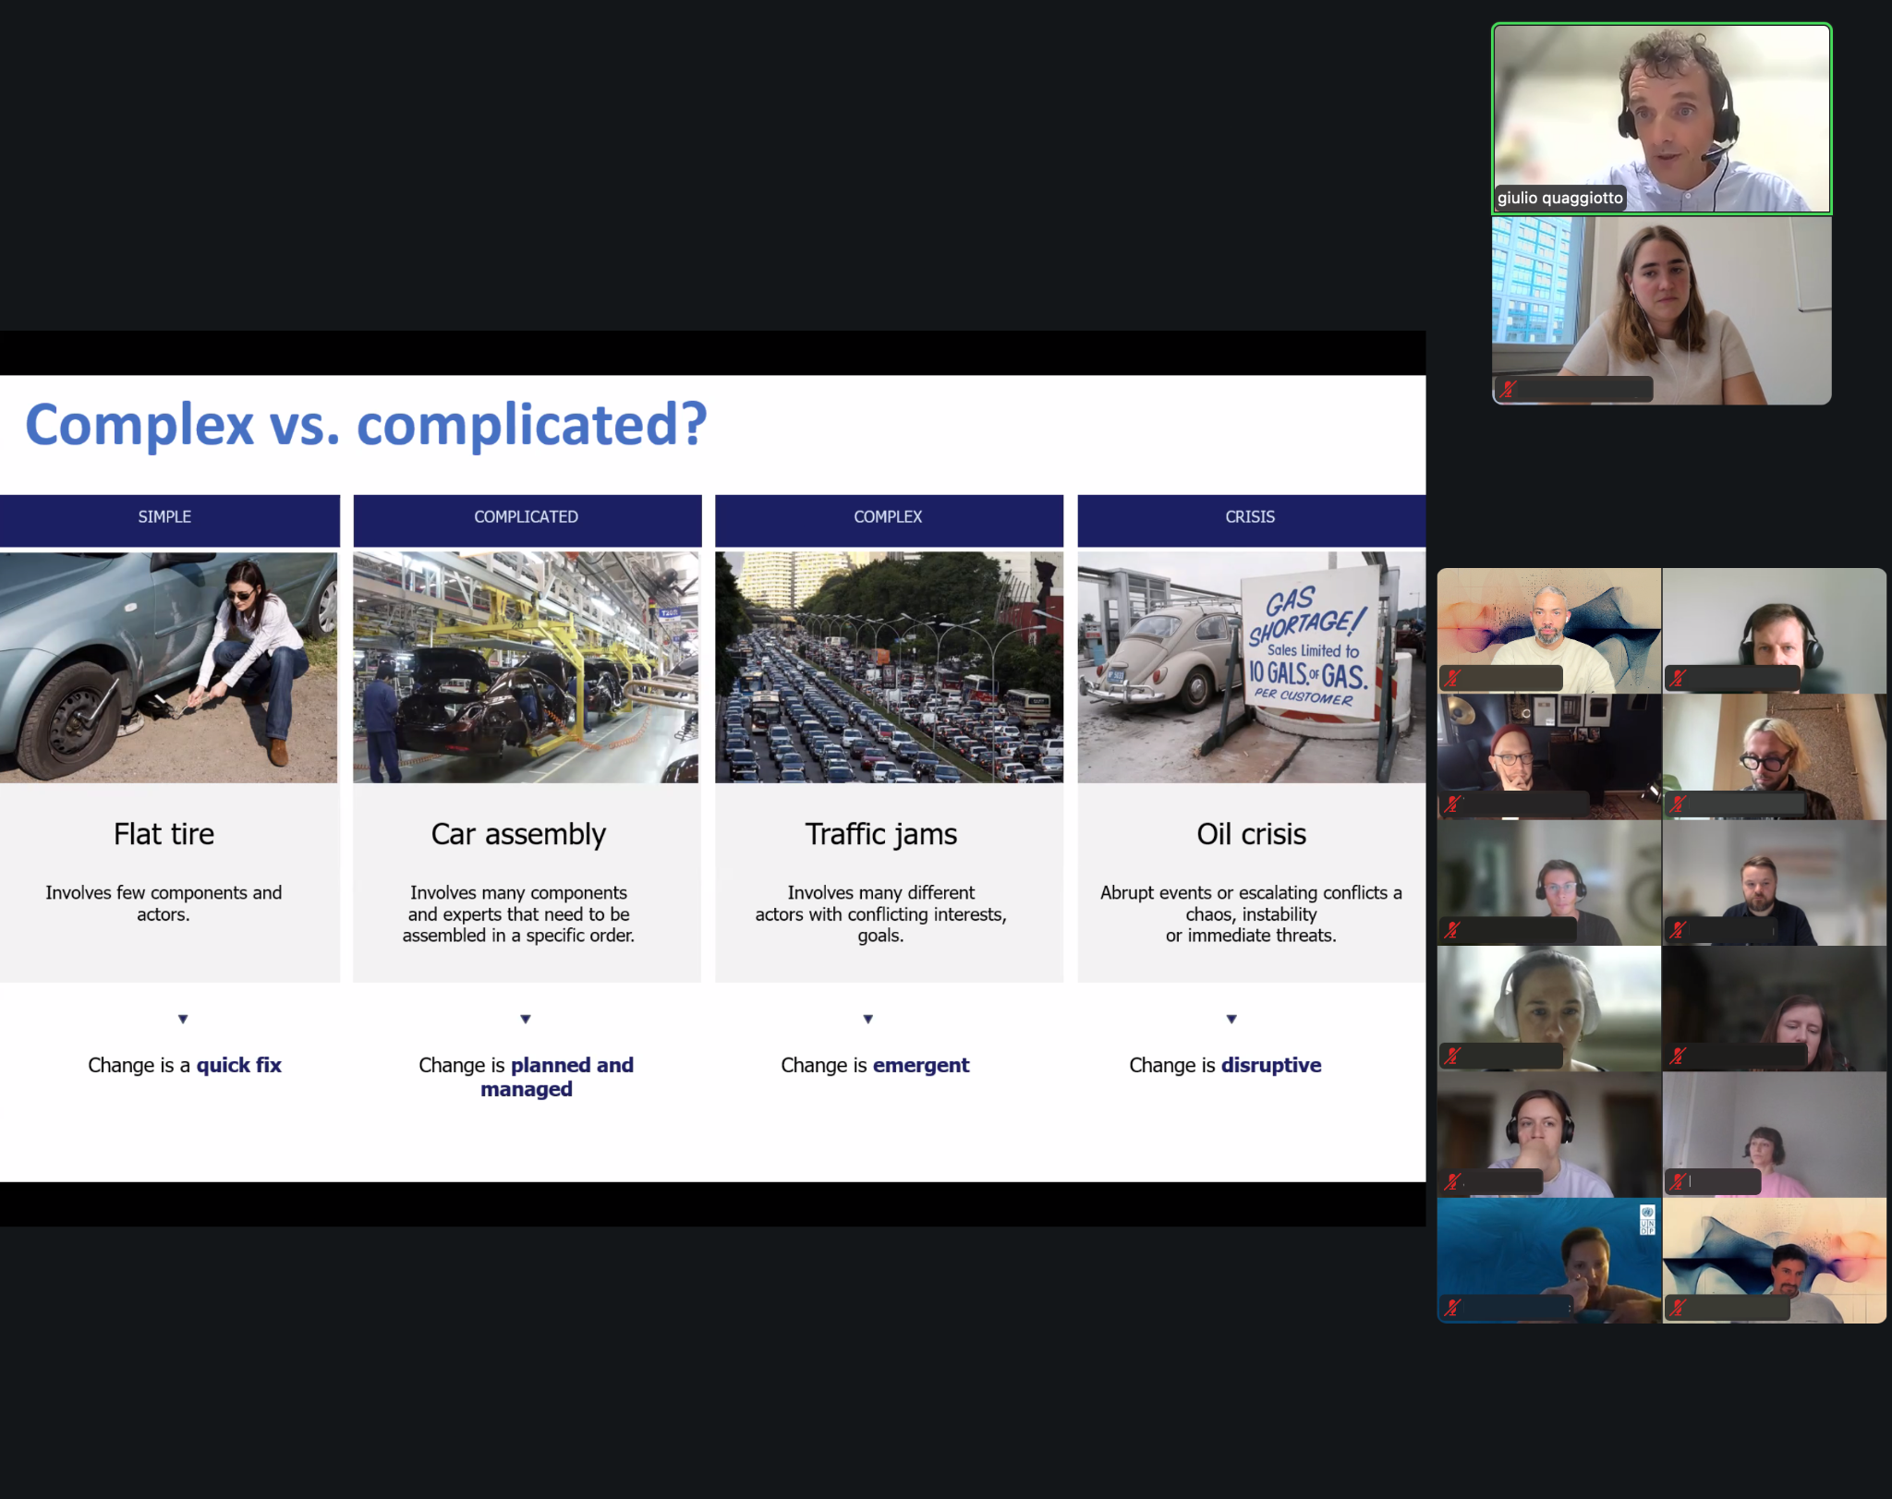Click muted mic icon on woman beside blue windows
Image resolution: width=1892 pixels, height=1499 pixels.
coord(1508,390)
